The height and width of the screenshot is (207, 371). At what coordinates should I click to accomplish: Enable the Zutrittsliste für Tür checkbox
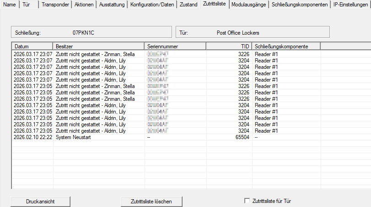(x=247, y=201)
